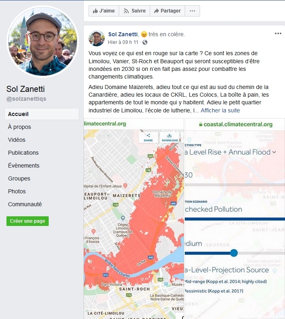The width and height of the screenshot is (285, 319).
Task: Click the J'aime thumbs-up button
Action: 104,11
